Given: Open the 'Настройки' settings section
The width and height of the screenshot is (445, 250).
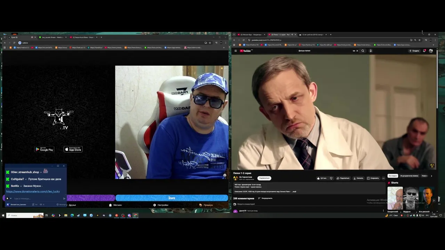Looking at the screenshot, I should [161, 205].
